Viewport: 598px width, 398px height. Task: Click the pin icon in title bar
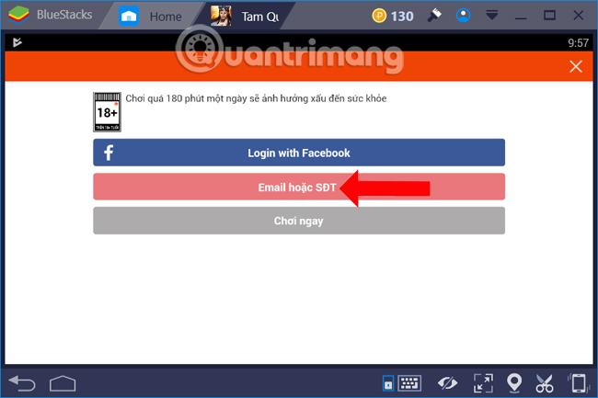(x=435, y=16)
